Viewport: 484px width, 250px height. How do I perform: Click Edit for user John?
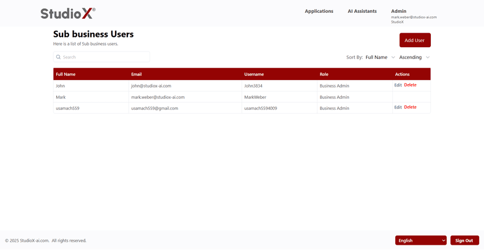(x=398, y=85)
